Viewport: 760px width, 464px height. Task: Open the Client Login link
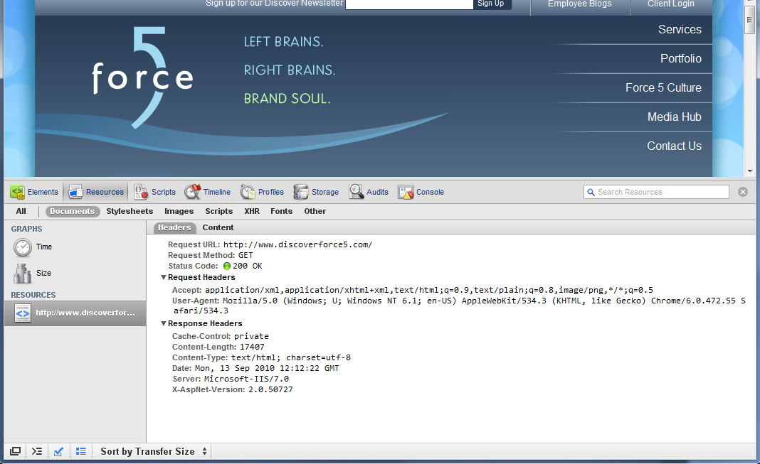pos(671,4)
